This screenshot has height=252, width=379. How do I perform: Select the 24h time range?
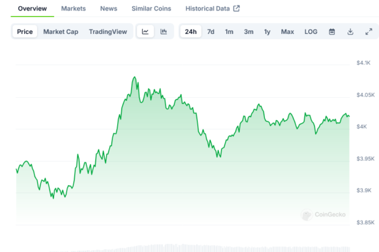[x=191, y=31]
